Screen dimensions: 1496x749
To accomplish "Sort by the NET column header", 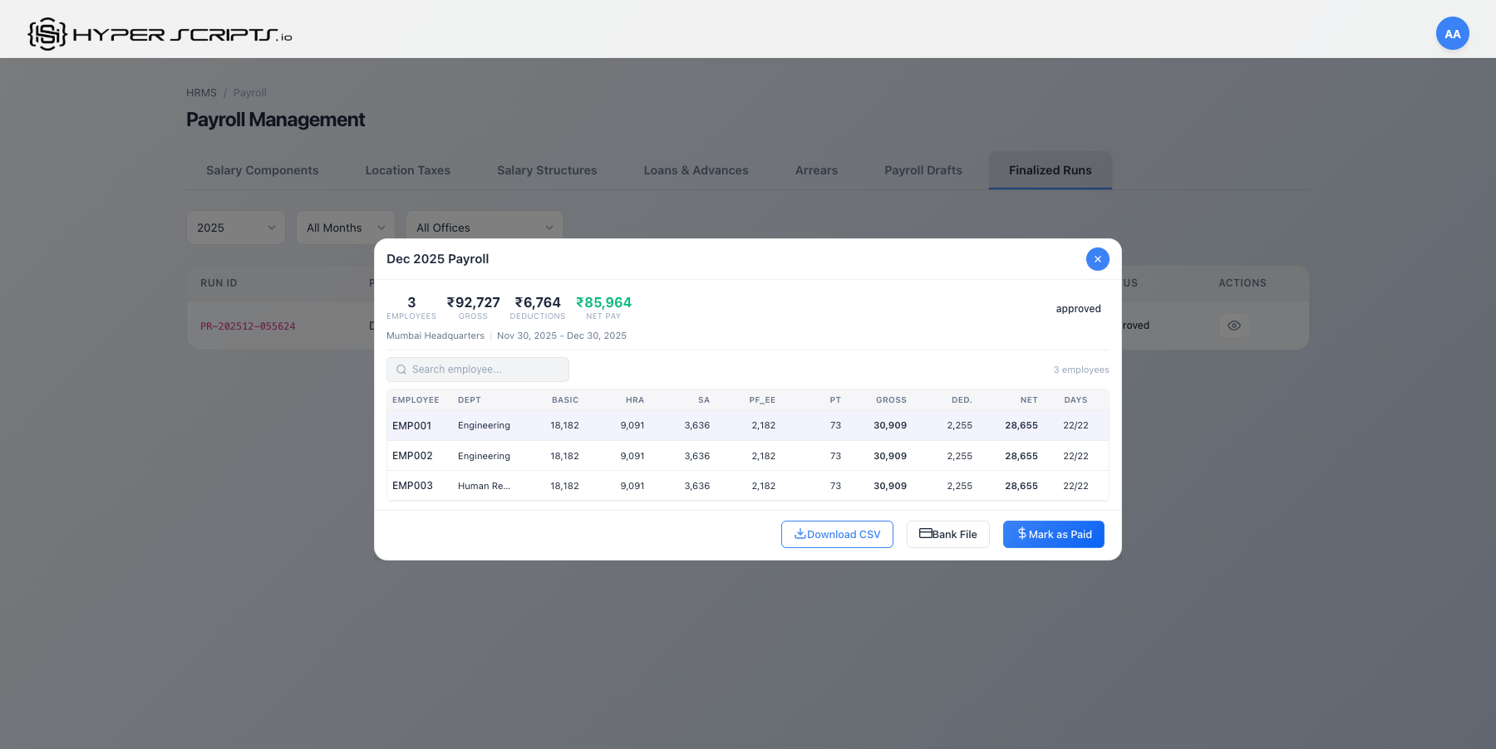I will click(1028, 400).
